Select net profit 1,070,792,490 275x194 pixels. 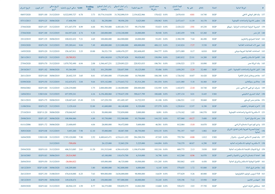pyautogui.click(x=70, y=64)
